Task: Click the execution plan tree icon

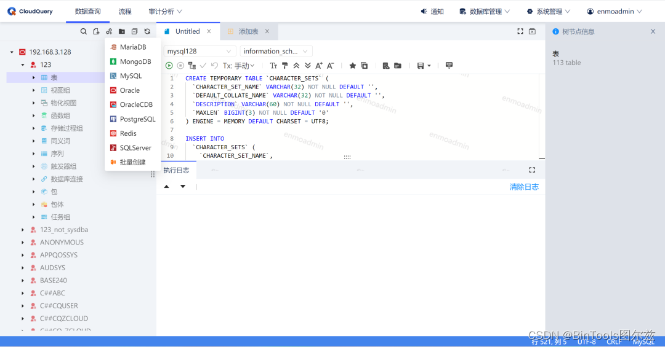Action: tap(192, 66)
